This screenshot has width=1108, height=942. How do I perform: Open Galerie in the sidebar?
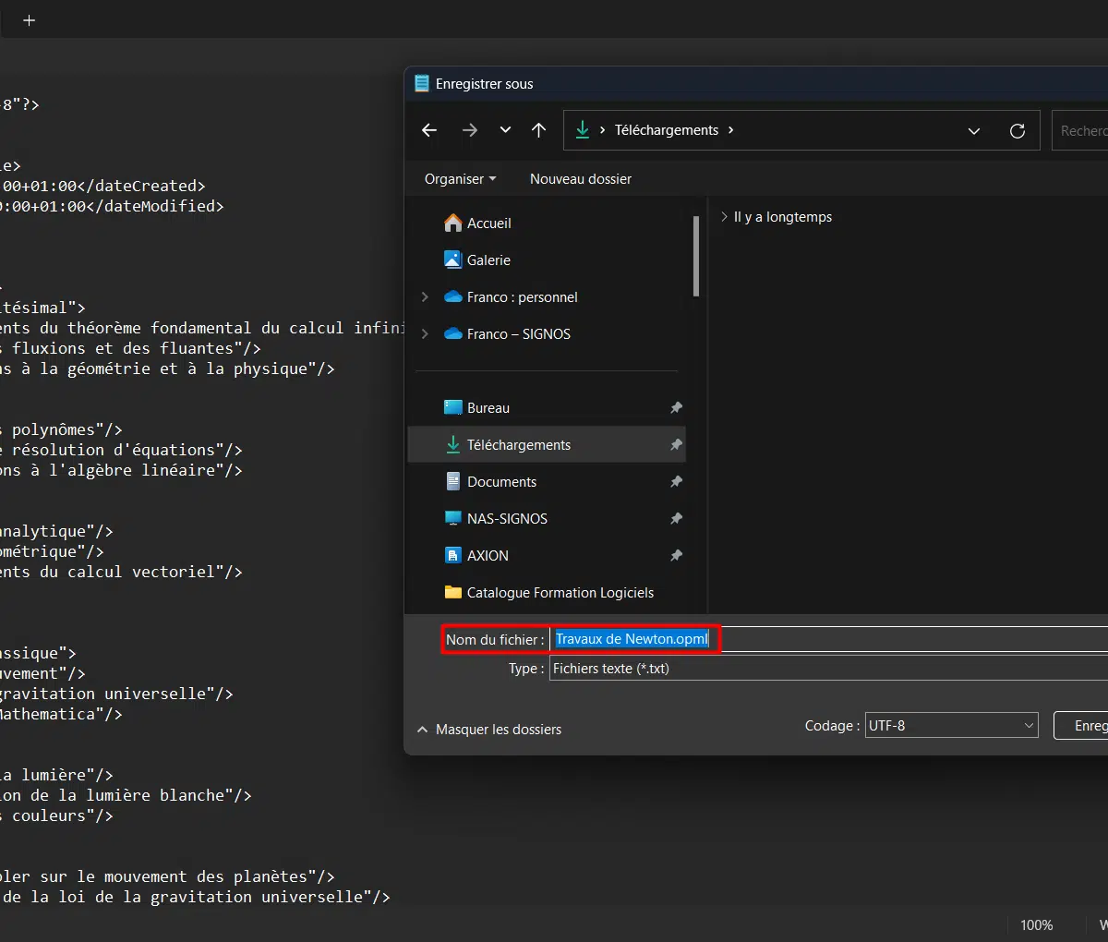pyautogui.click(x=488, y=260)
